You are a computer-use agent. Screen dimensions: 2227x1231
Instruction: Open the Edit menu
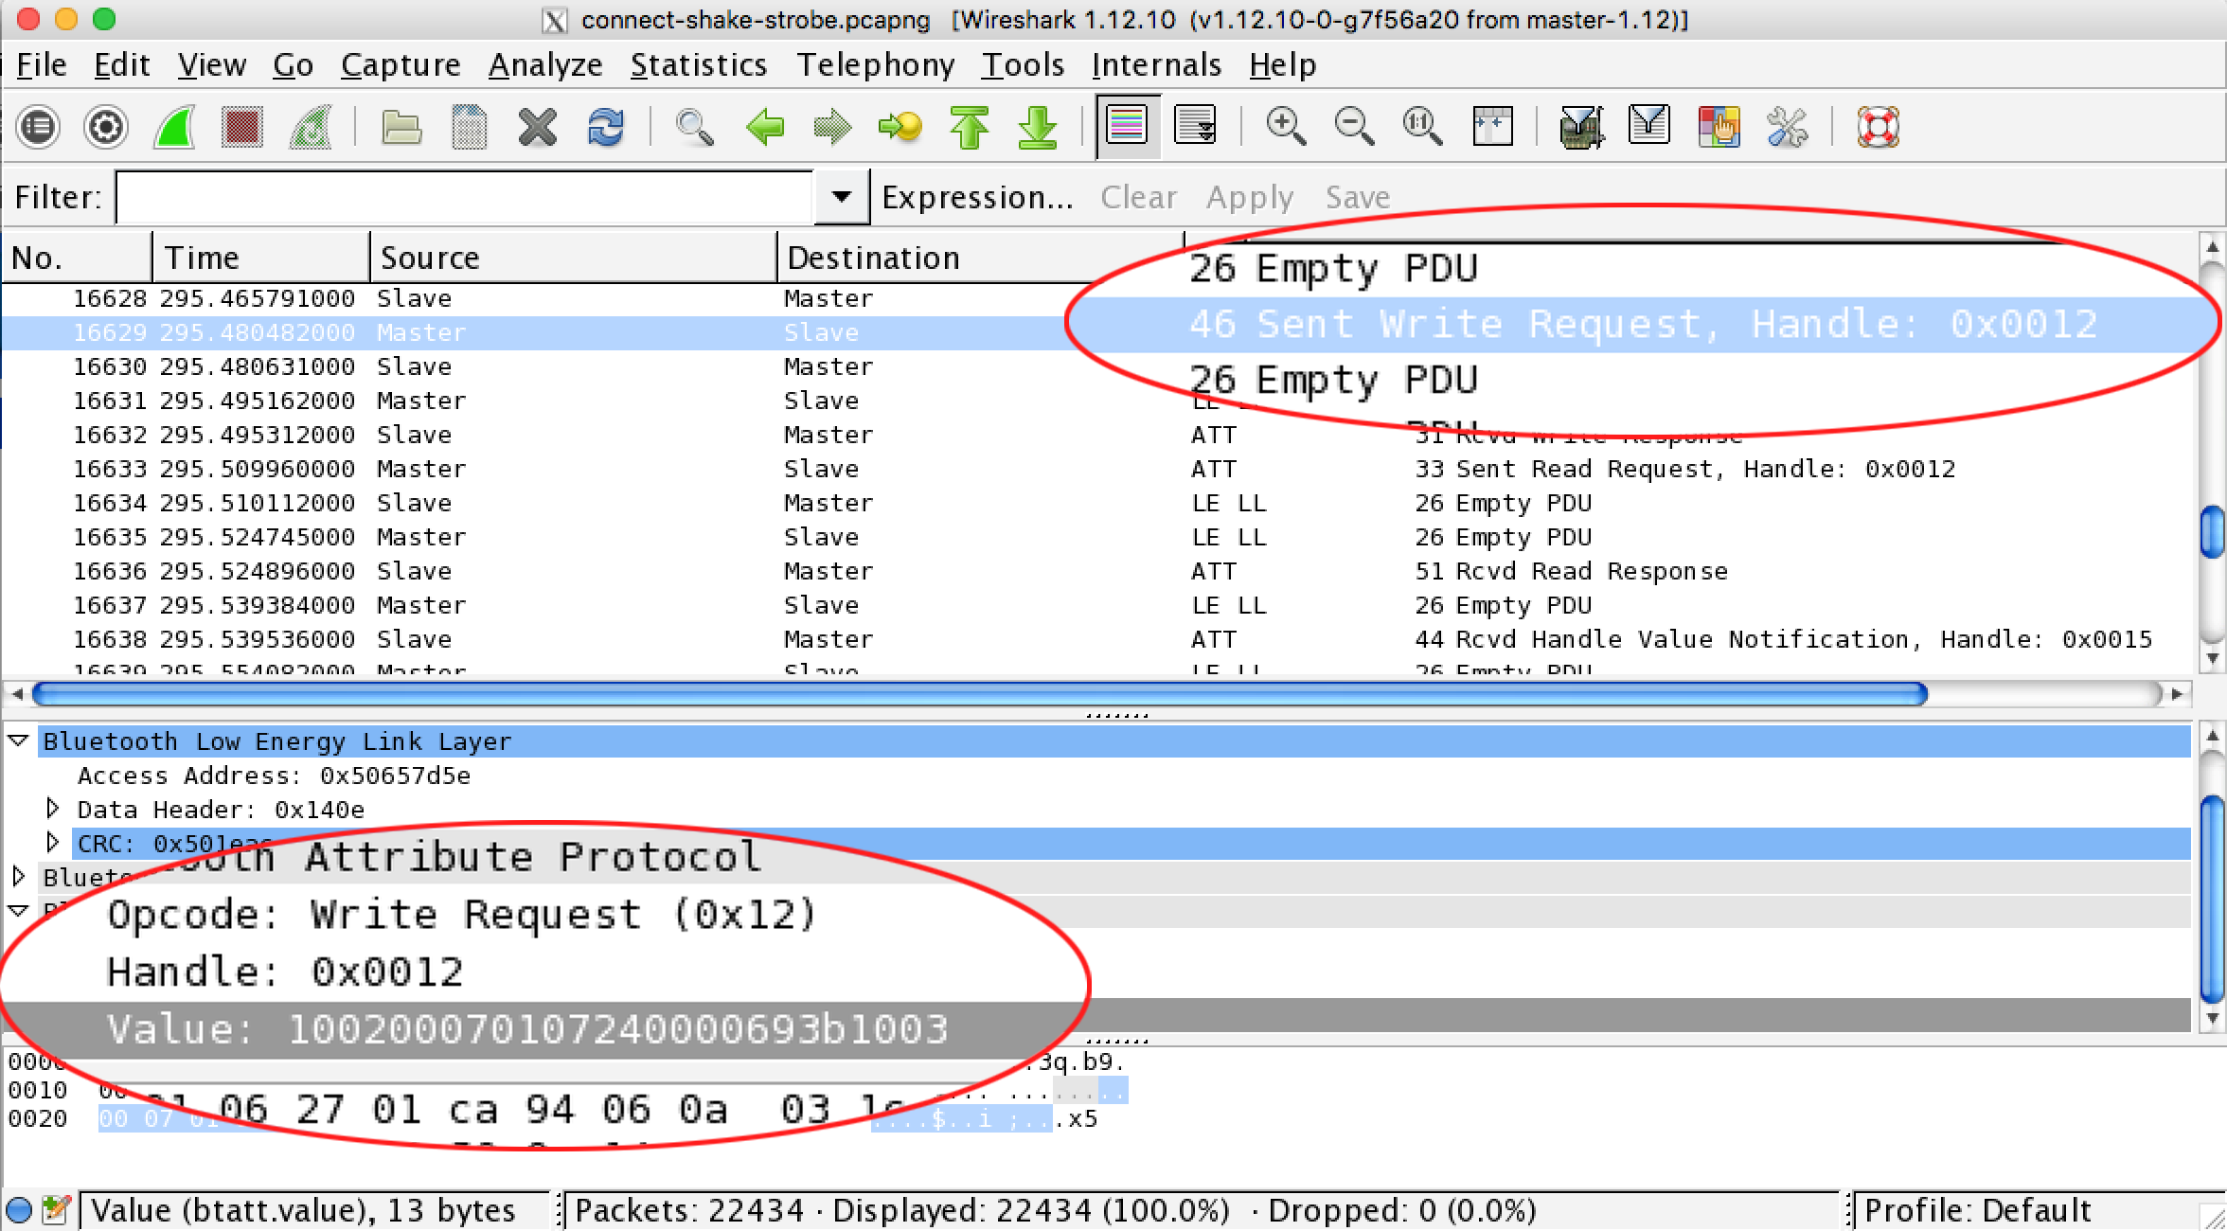(122, 64)
